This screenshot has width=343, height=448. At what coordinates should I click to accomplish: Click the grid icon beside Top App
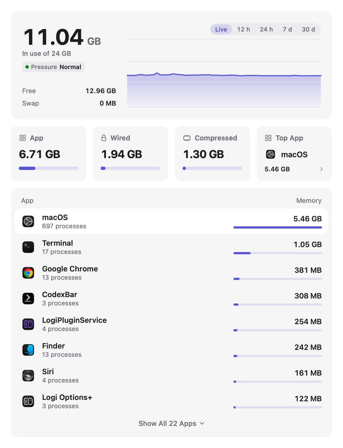[268, 138]
